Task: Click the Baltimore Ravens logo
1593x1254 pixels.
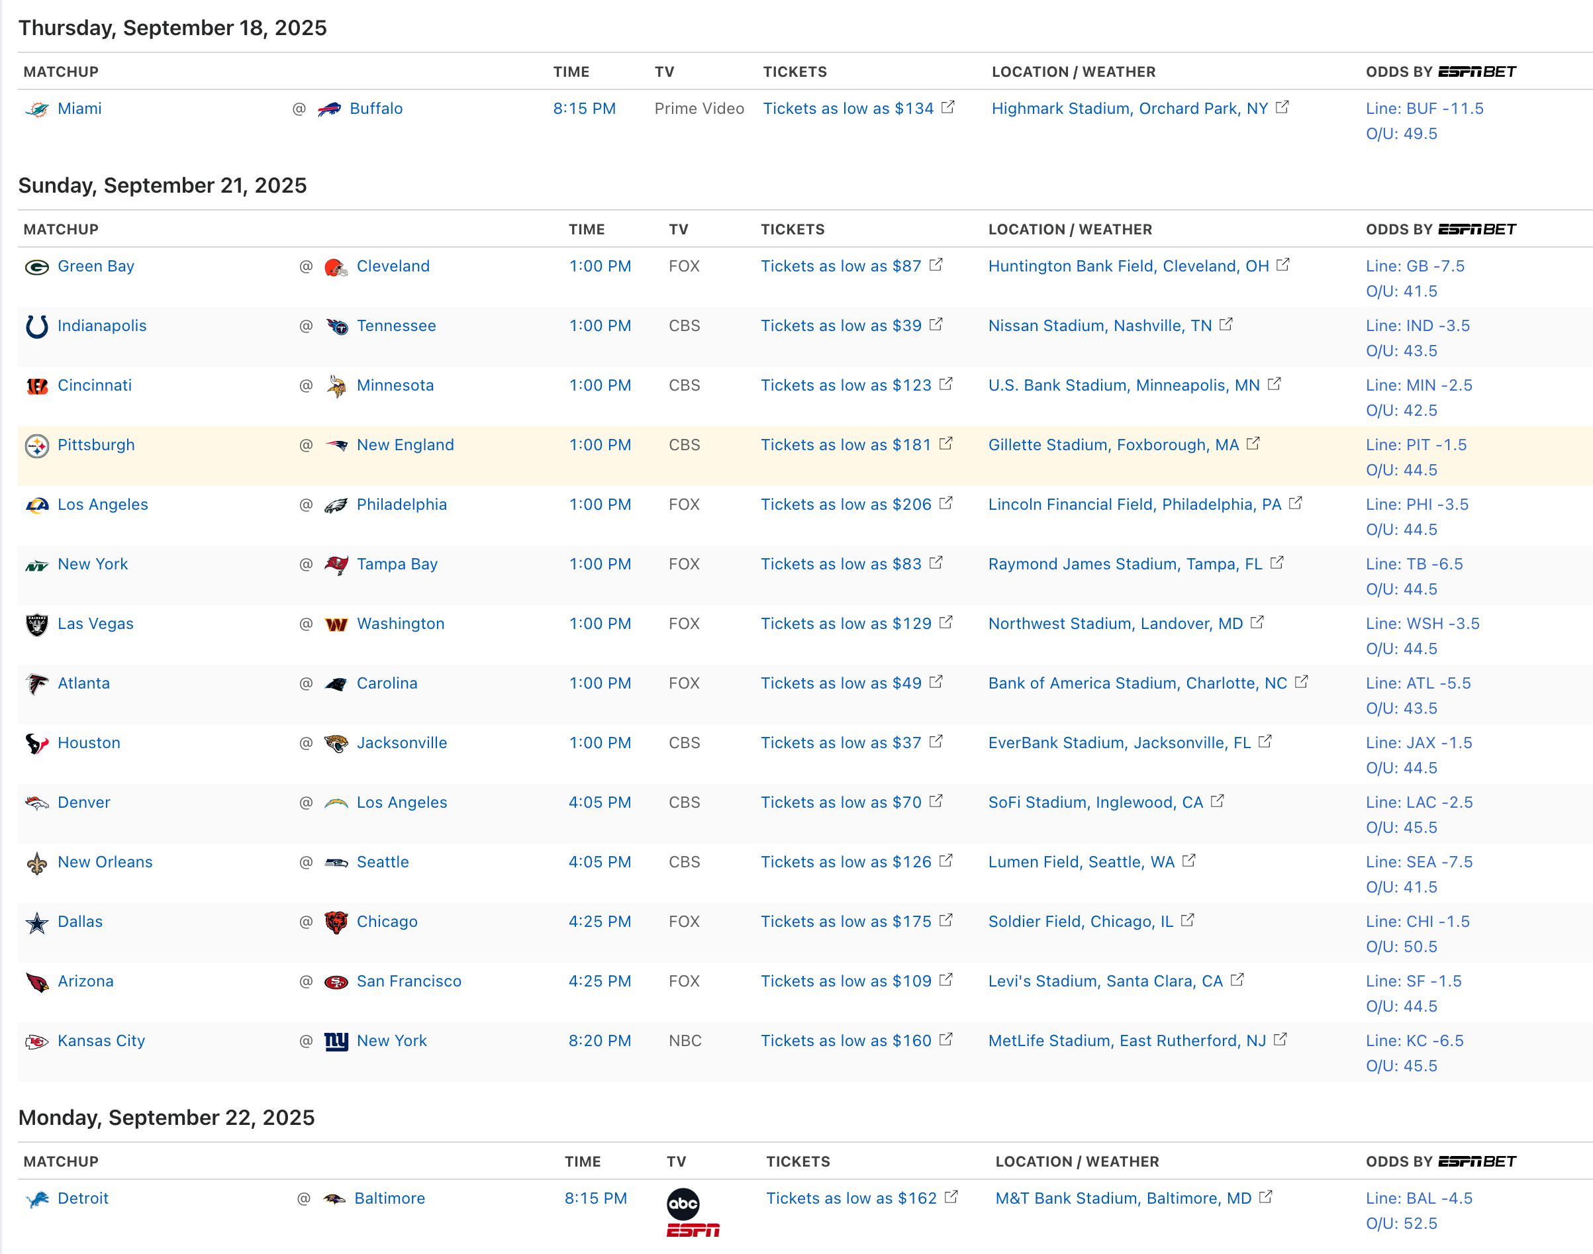Action: tap(334, 1200)
